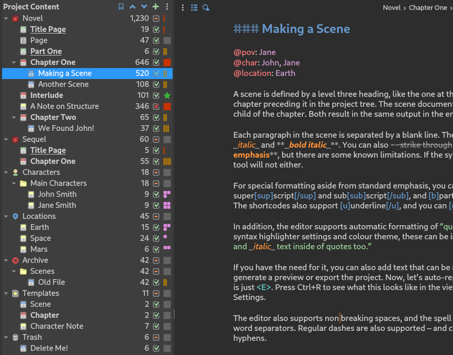The height and width of the screenshot is (355, 453).
Task: Add new item with green plus icon
Action: point(155,7)
